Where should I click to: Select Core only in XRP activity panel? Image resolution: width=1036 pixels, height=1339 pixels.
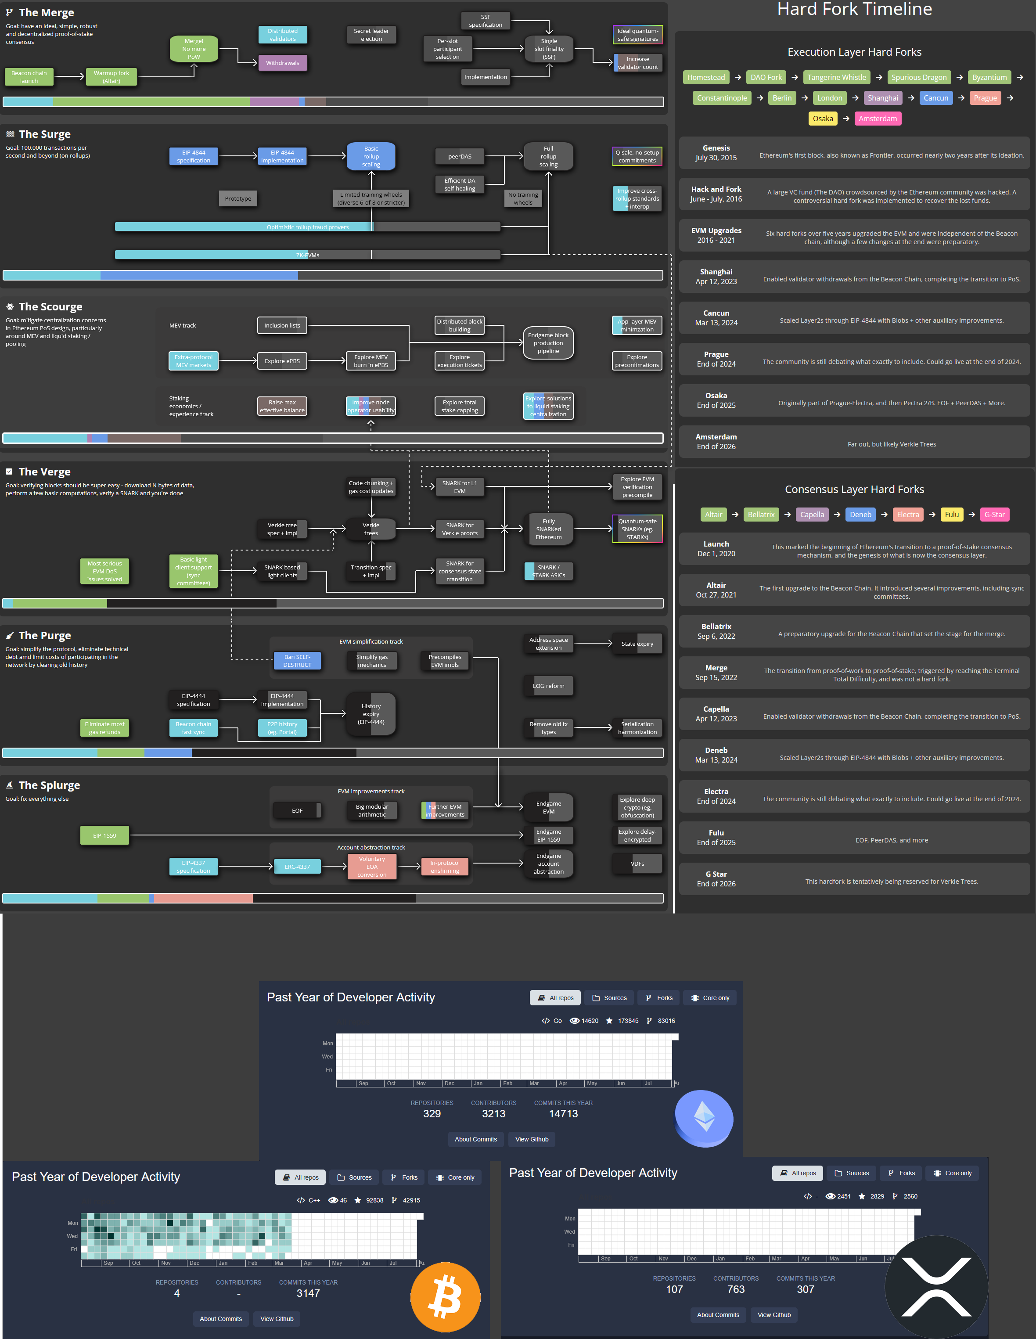click(952, 1173)
